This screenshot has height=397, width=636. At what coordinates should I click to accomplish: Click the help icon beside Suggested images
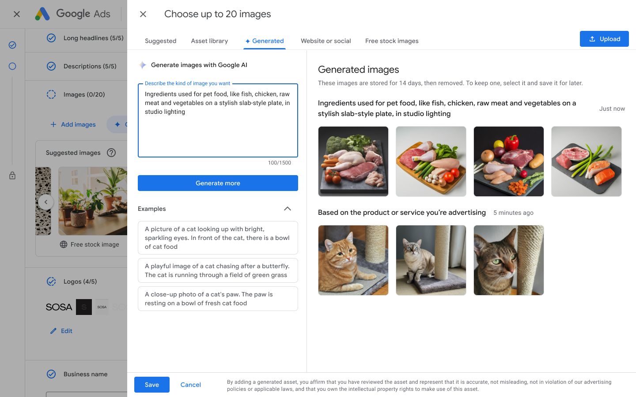[x=111, y=153]
